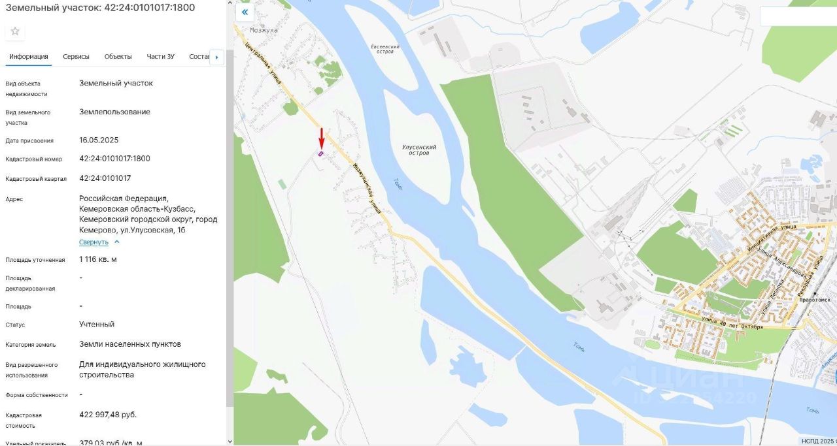Click the Улусенский остров label on the map
Viewport: 837px width, 446px height.
419,150
